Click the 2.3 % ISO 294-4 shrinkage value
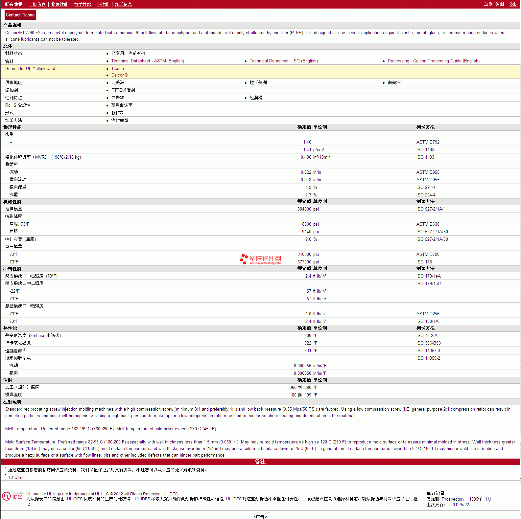 point(311,195)
